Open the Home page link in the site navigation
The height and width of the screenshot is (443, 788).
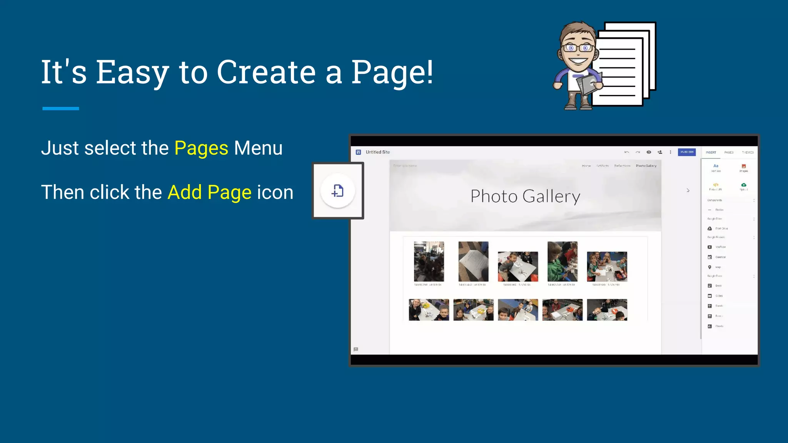(586, 166)
